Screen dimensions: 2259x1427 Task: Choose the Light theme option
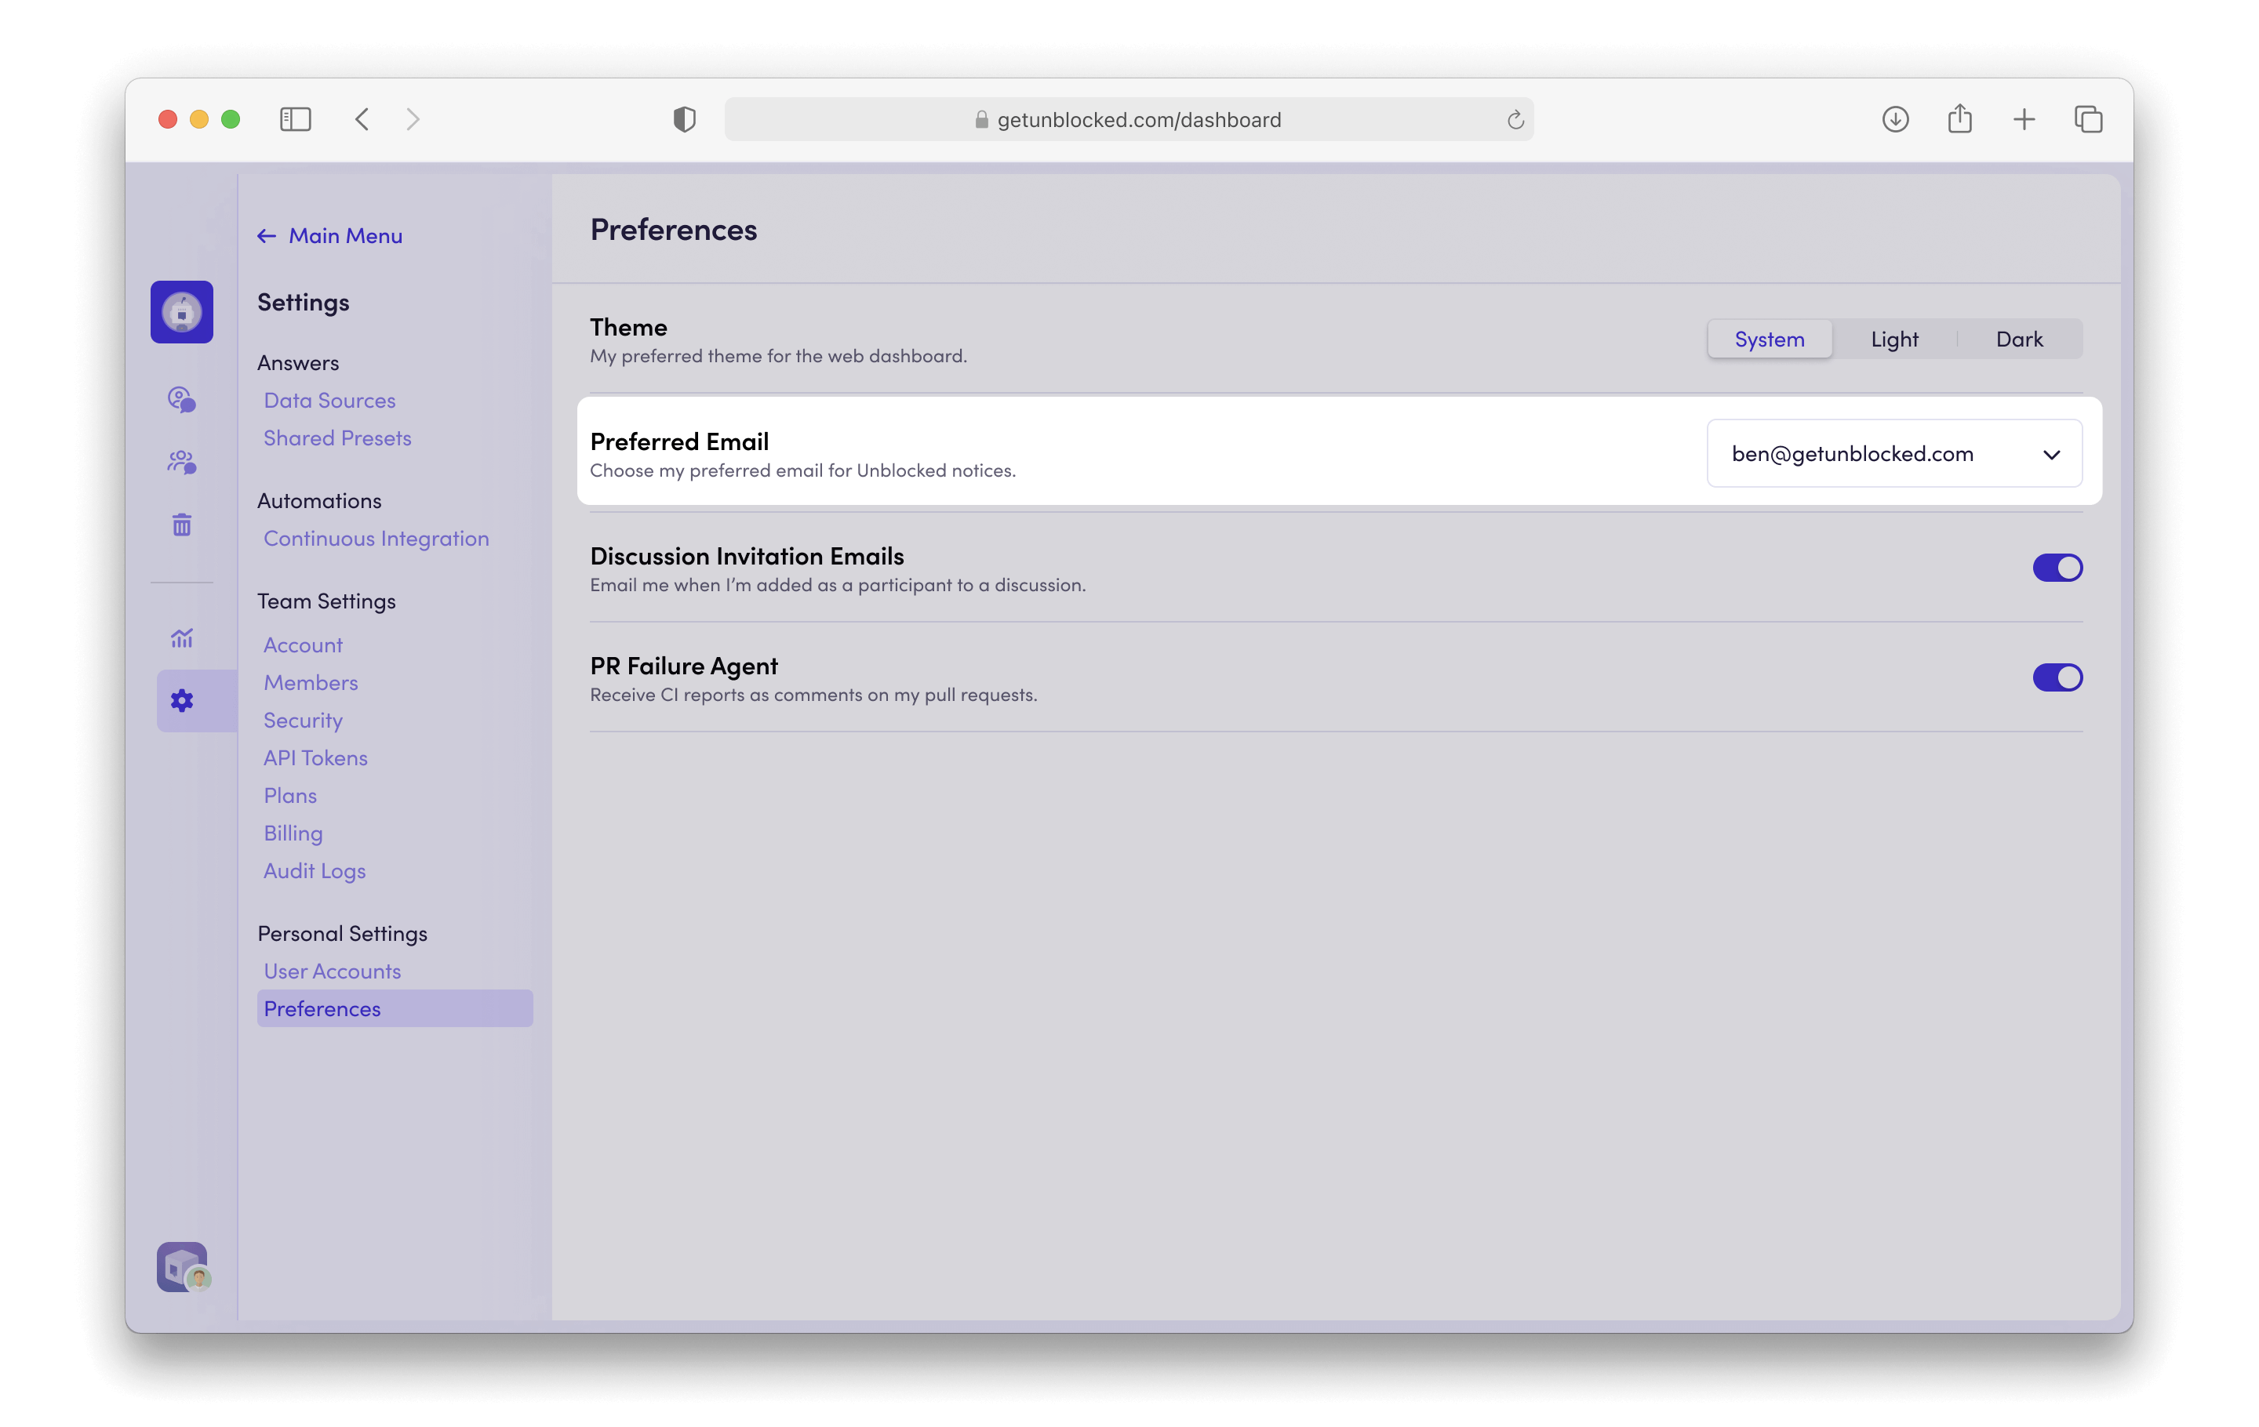[x=1894, y=340]
